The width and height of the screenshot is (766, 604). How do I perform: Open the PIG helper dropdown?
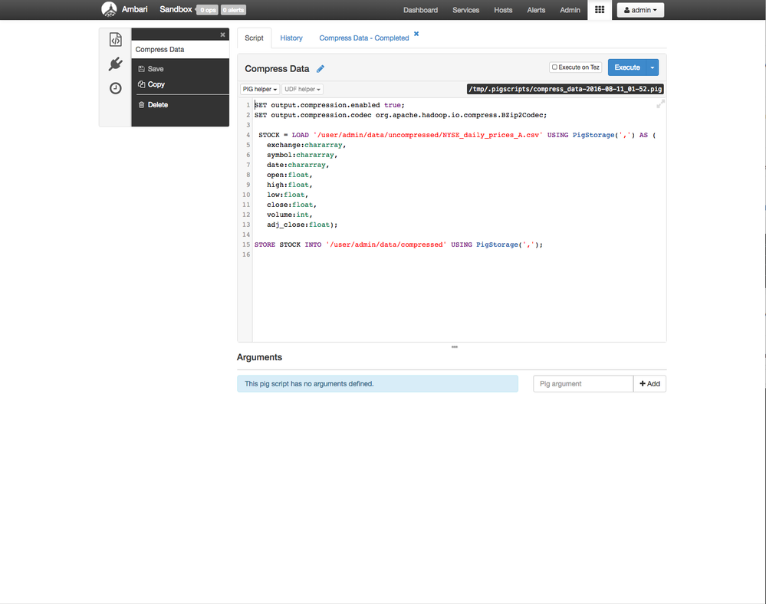tap(259, 89)
